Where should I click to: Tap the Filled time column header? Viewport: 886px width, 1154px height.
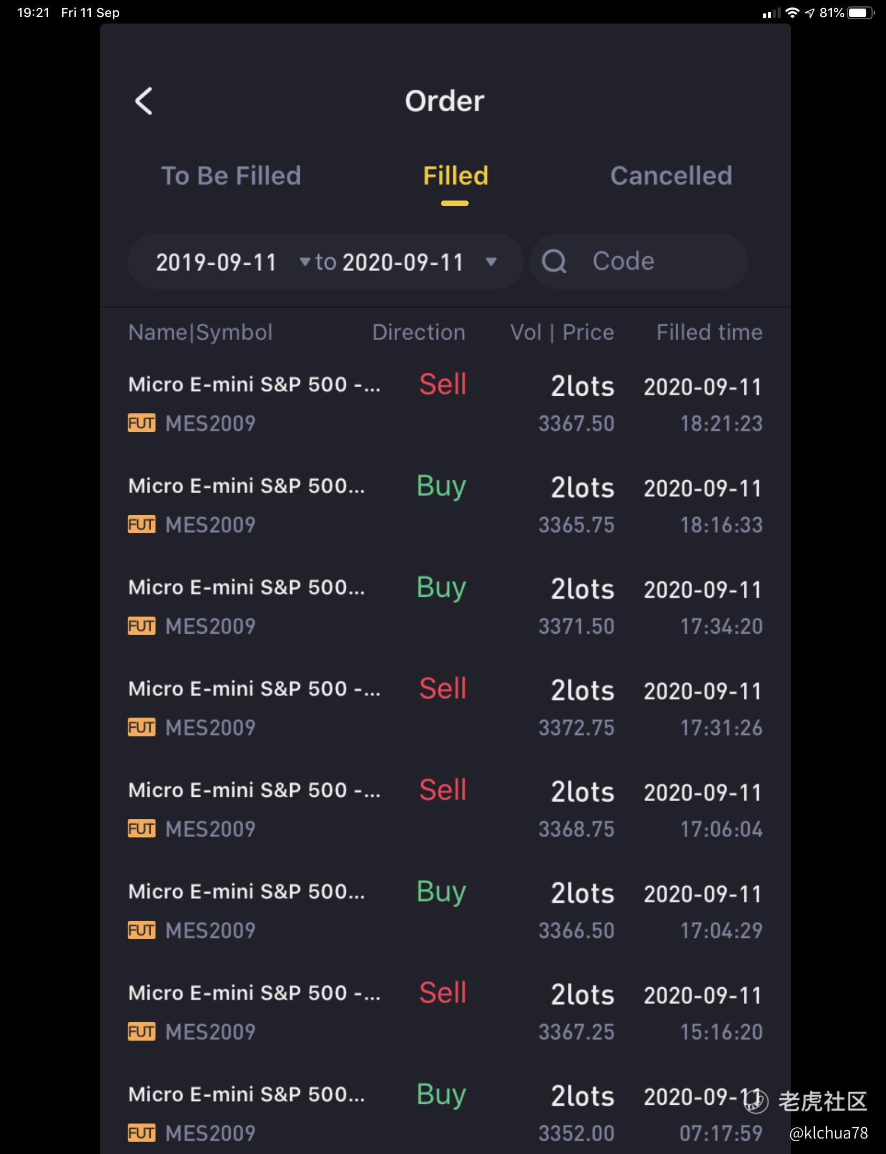point(709,333)
